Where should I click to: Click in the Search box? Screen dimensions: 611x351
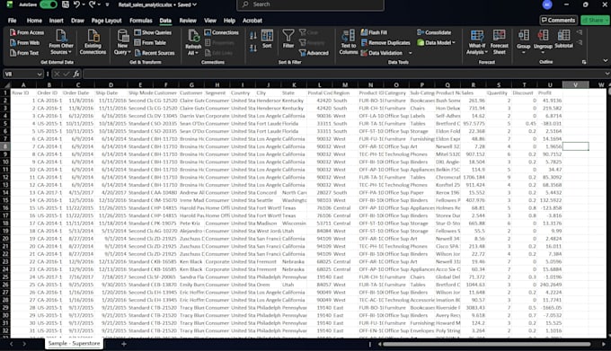tap(310, 4)
